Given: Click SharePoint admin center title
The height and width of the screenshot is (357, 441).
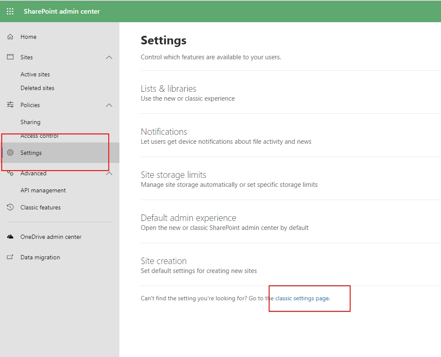Looking at the screenshot, I should point(62,11).
